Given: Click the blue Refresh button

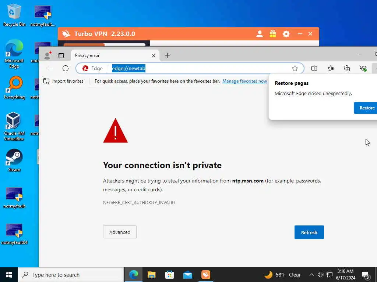Looking at the screenshot, I should [x=309, y=232].
